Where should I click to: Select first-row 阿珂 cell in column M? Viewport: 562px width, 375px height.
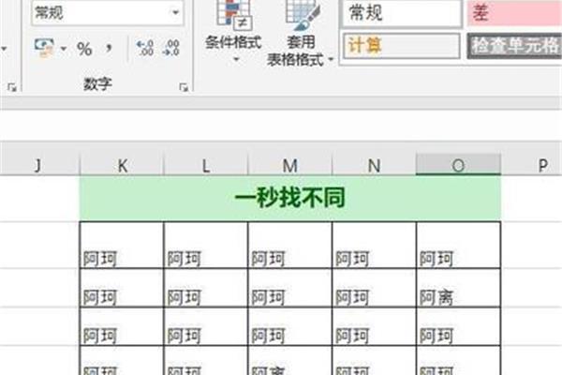290,246
